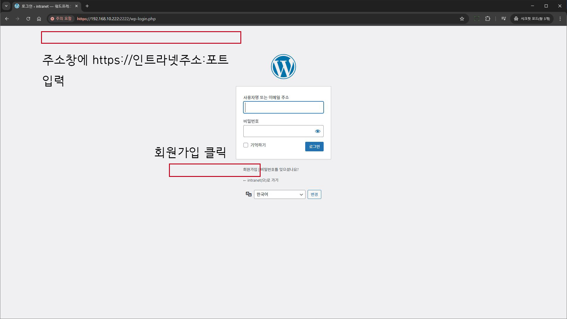Open the '한국어' language dropdown
The height and width of the screenshot is (319, 567).
279,194
